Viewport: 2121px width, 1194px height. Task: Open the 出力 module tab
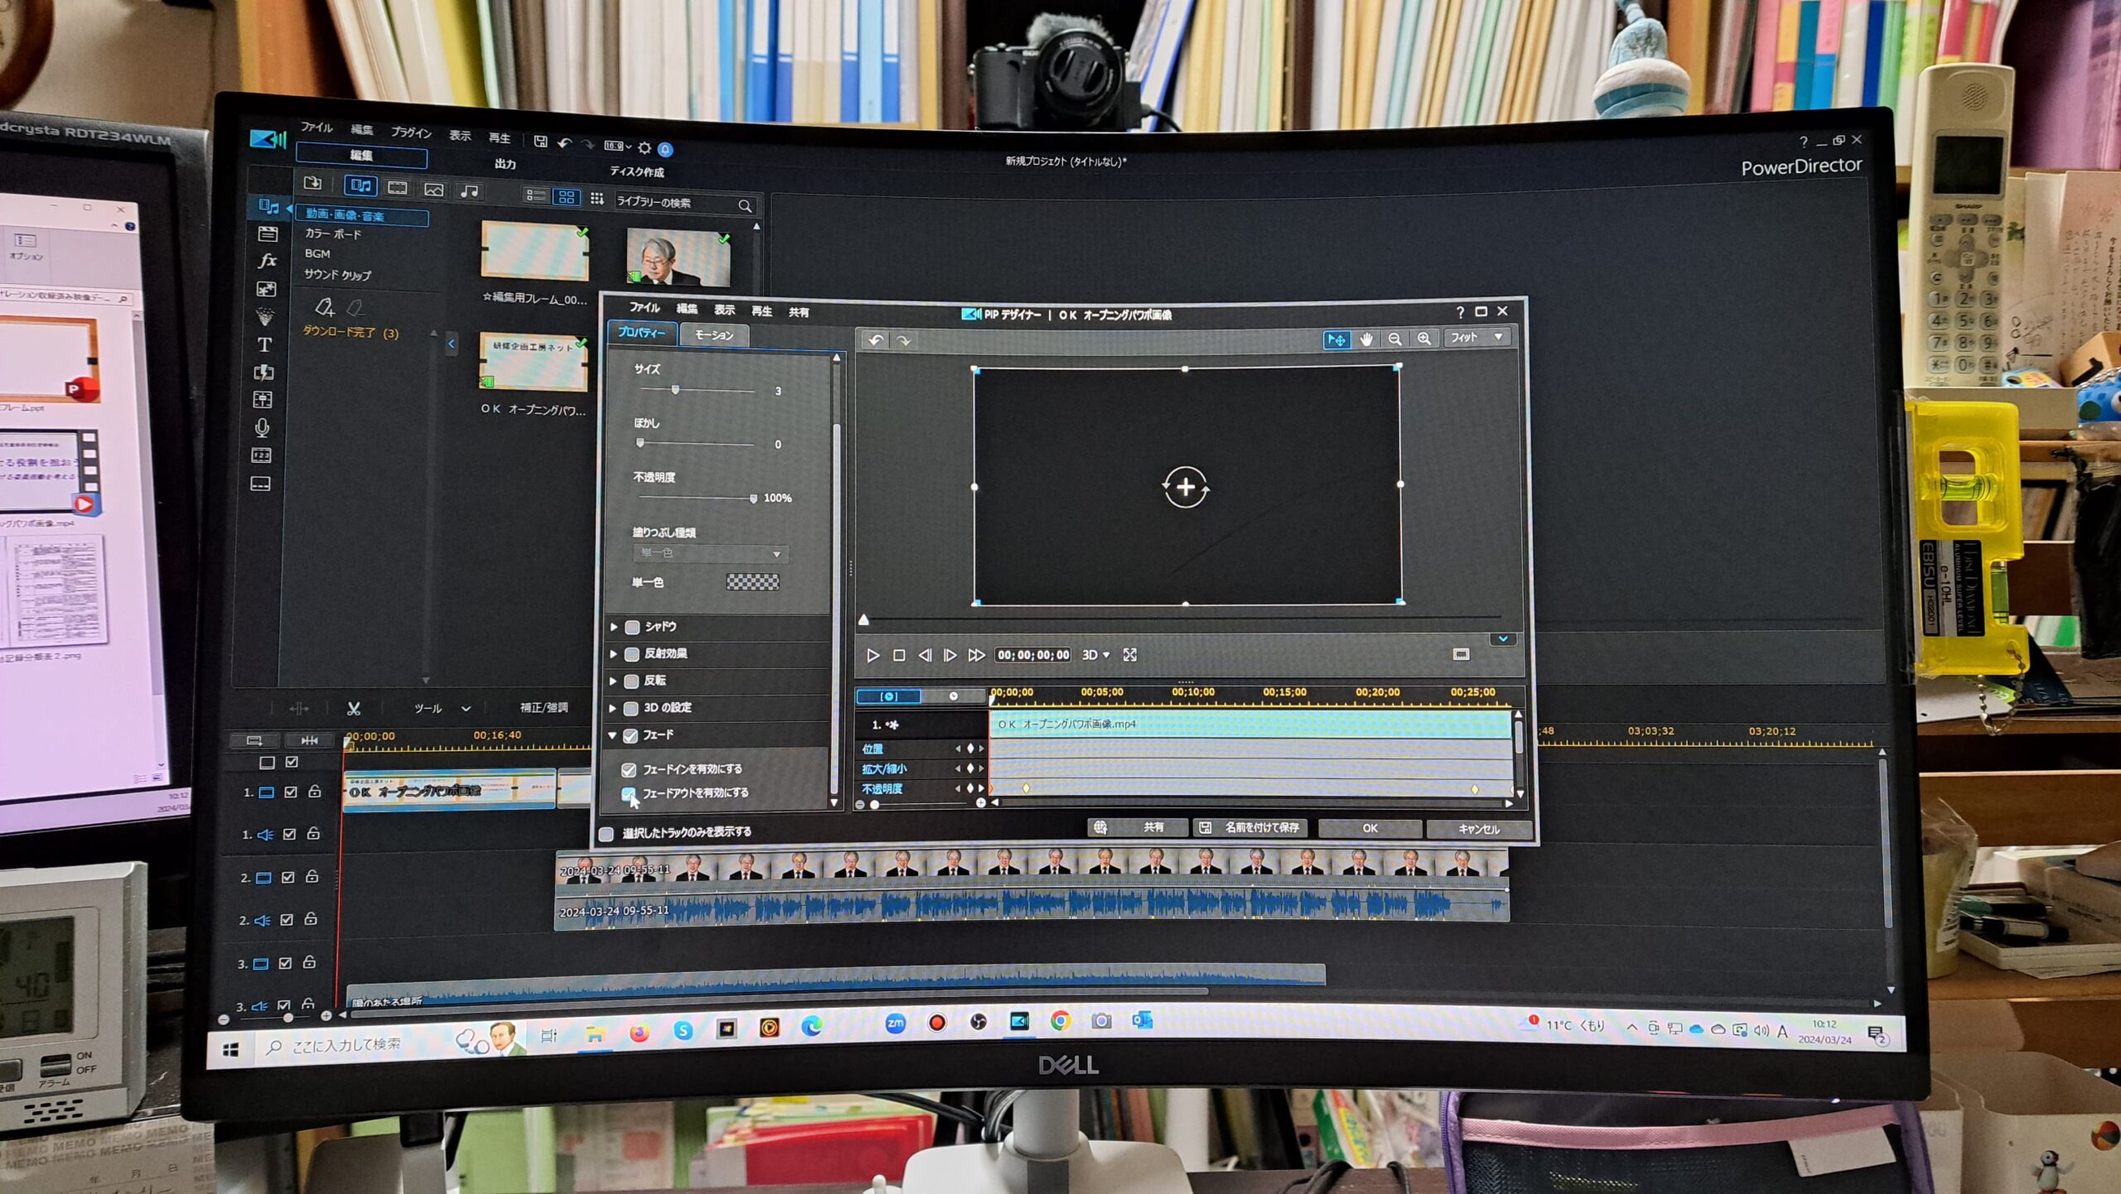click(505, 164)
